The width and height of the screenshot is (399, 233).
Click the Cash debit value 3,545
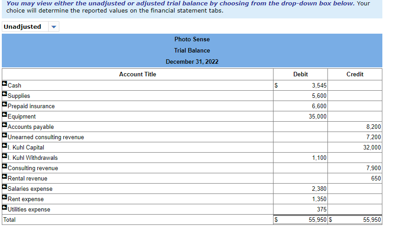point(319,86)
